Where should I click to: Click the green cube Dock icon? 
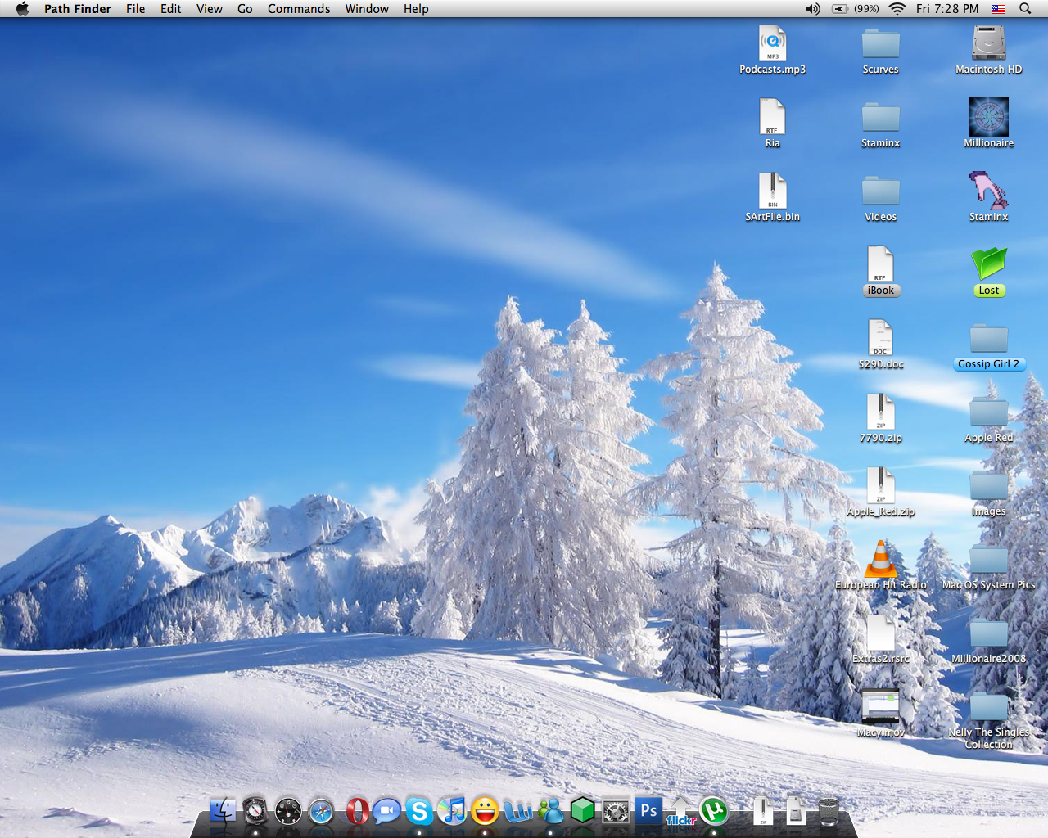tap(582, 811)
